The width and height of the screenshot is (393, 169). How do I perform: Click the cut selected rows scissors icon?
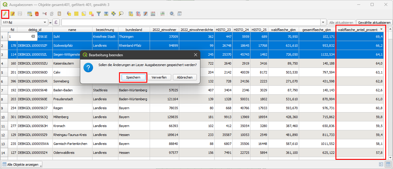[x=44, y=14]
